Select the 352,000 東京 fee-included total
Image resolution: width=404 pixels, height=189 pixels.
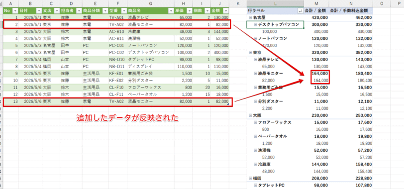tap(351, 52)
